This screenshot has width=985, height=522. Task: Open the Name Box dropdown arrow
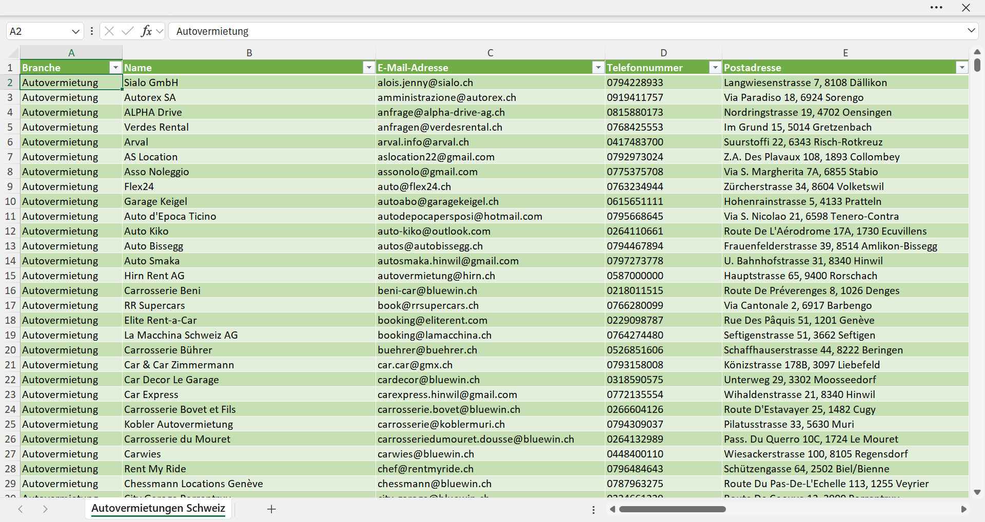75,31
